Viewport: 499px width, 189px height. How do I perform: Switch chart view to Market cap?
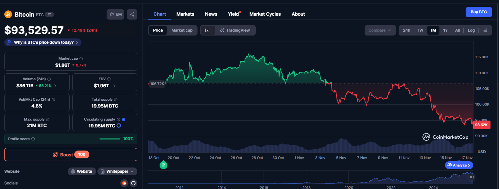(x=182, y=30)
